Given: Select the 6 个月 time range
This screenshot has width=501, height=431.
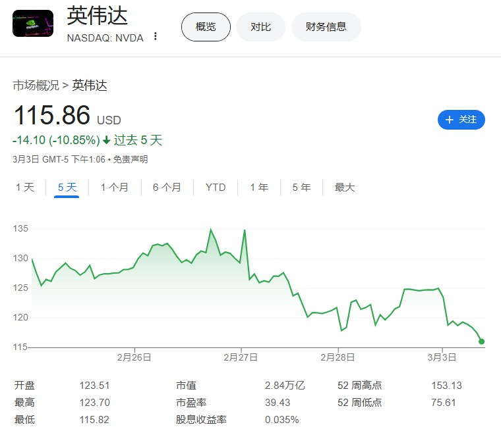Looking at the screenshot, I should point(167,188).
